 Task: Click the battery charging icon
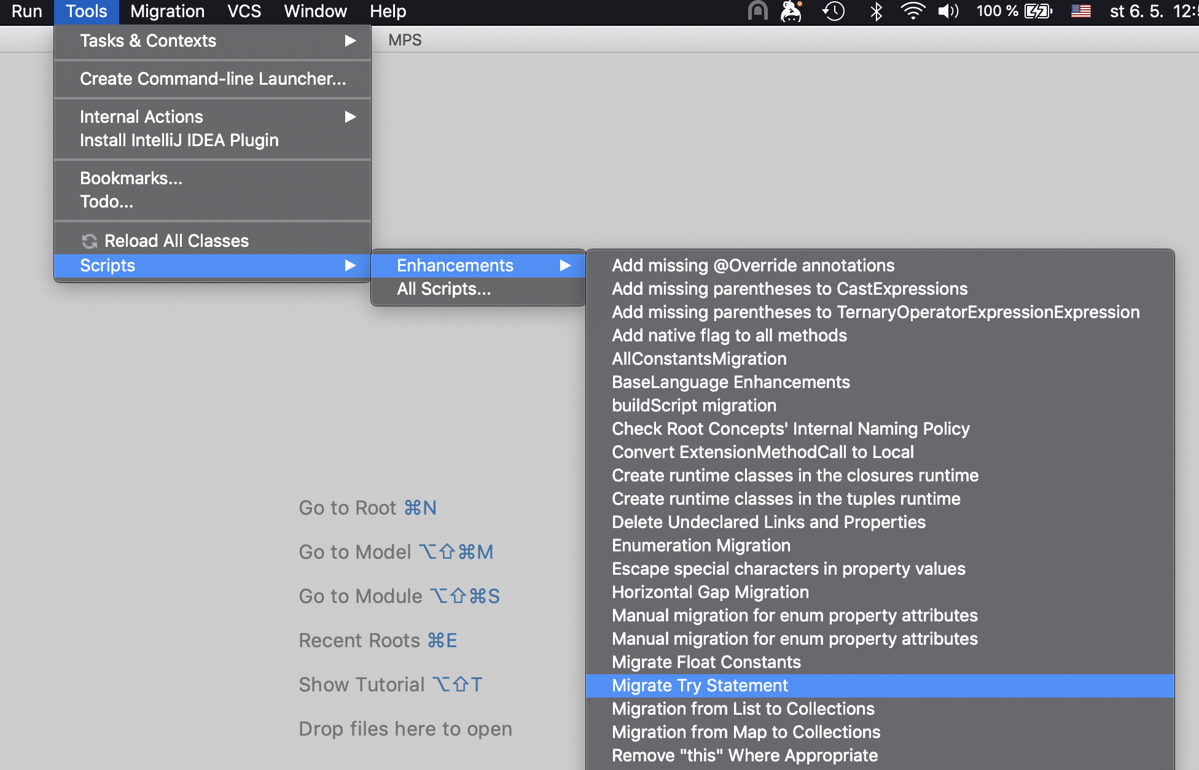pyautogui.click(x=1038, y=11)
